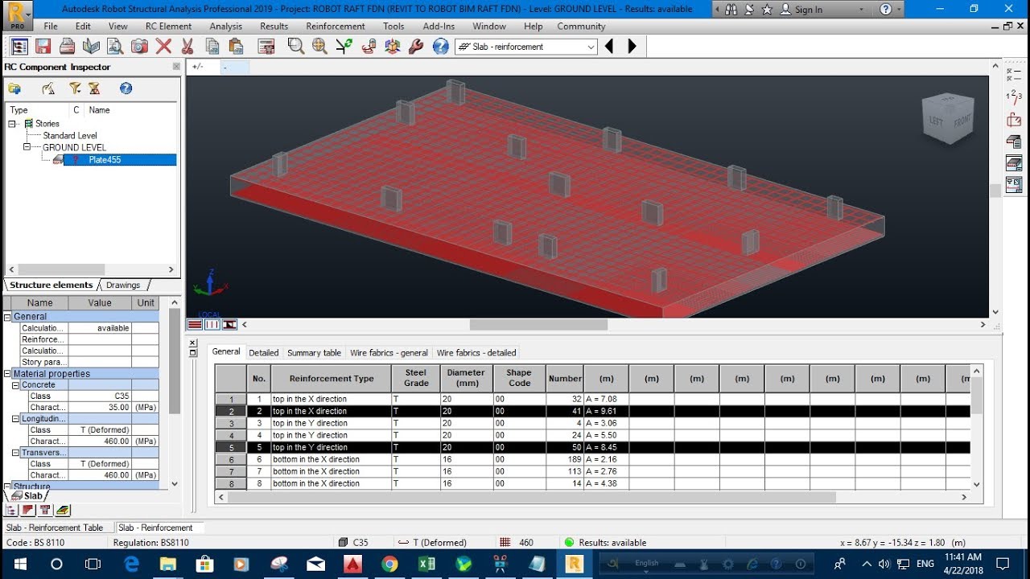Toggle the vertical reinforcement display button
The height and width of the screenshot is (579, 1030).
point(212,324)
